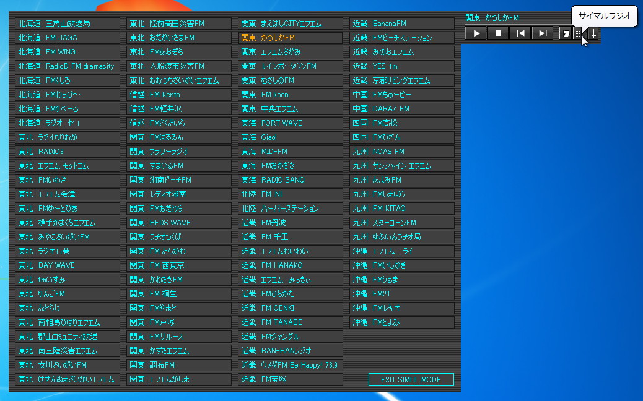Select 関東 FM kaon
The image size is (643, 401).
(291, 95)
